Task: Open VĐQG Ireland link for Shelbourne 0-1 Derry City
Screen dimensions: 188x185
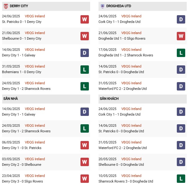Action: 35,33
